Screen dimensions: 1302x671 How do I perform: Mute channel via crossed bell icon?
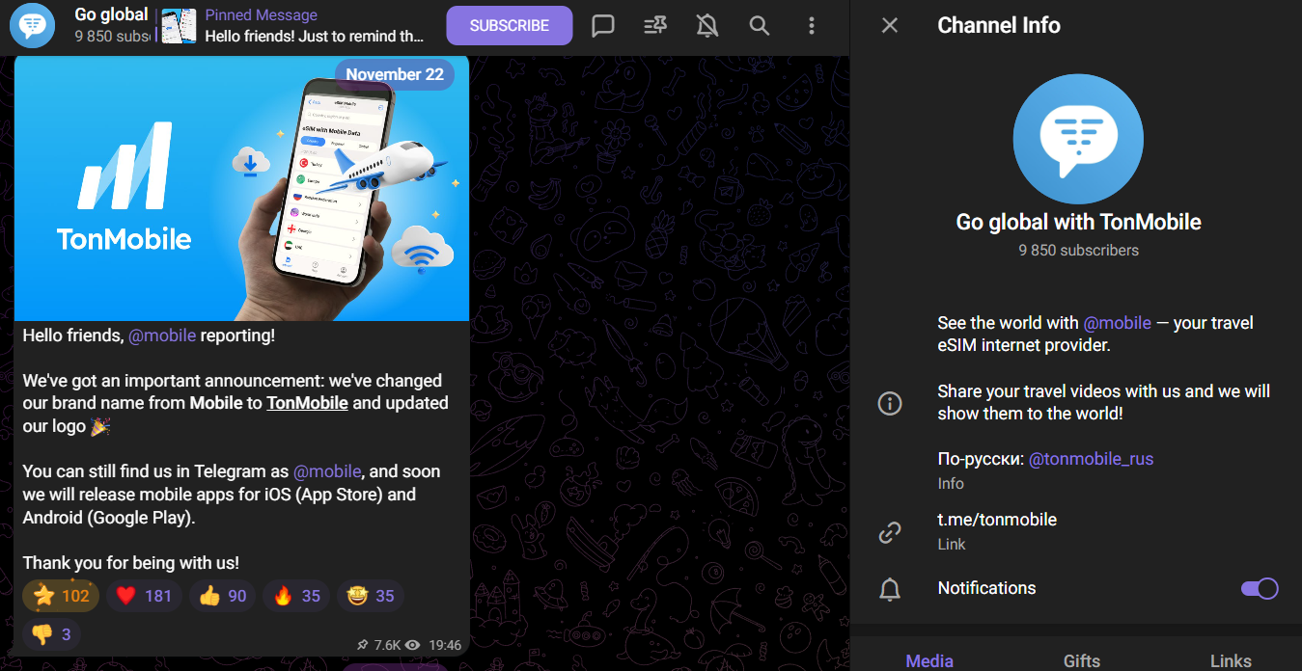click(707, 26)
